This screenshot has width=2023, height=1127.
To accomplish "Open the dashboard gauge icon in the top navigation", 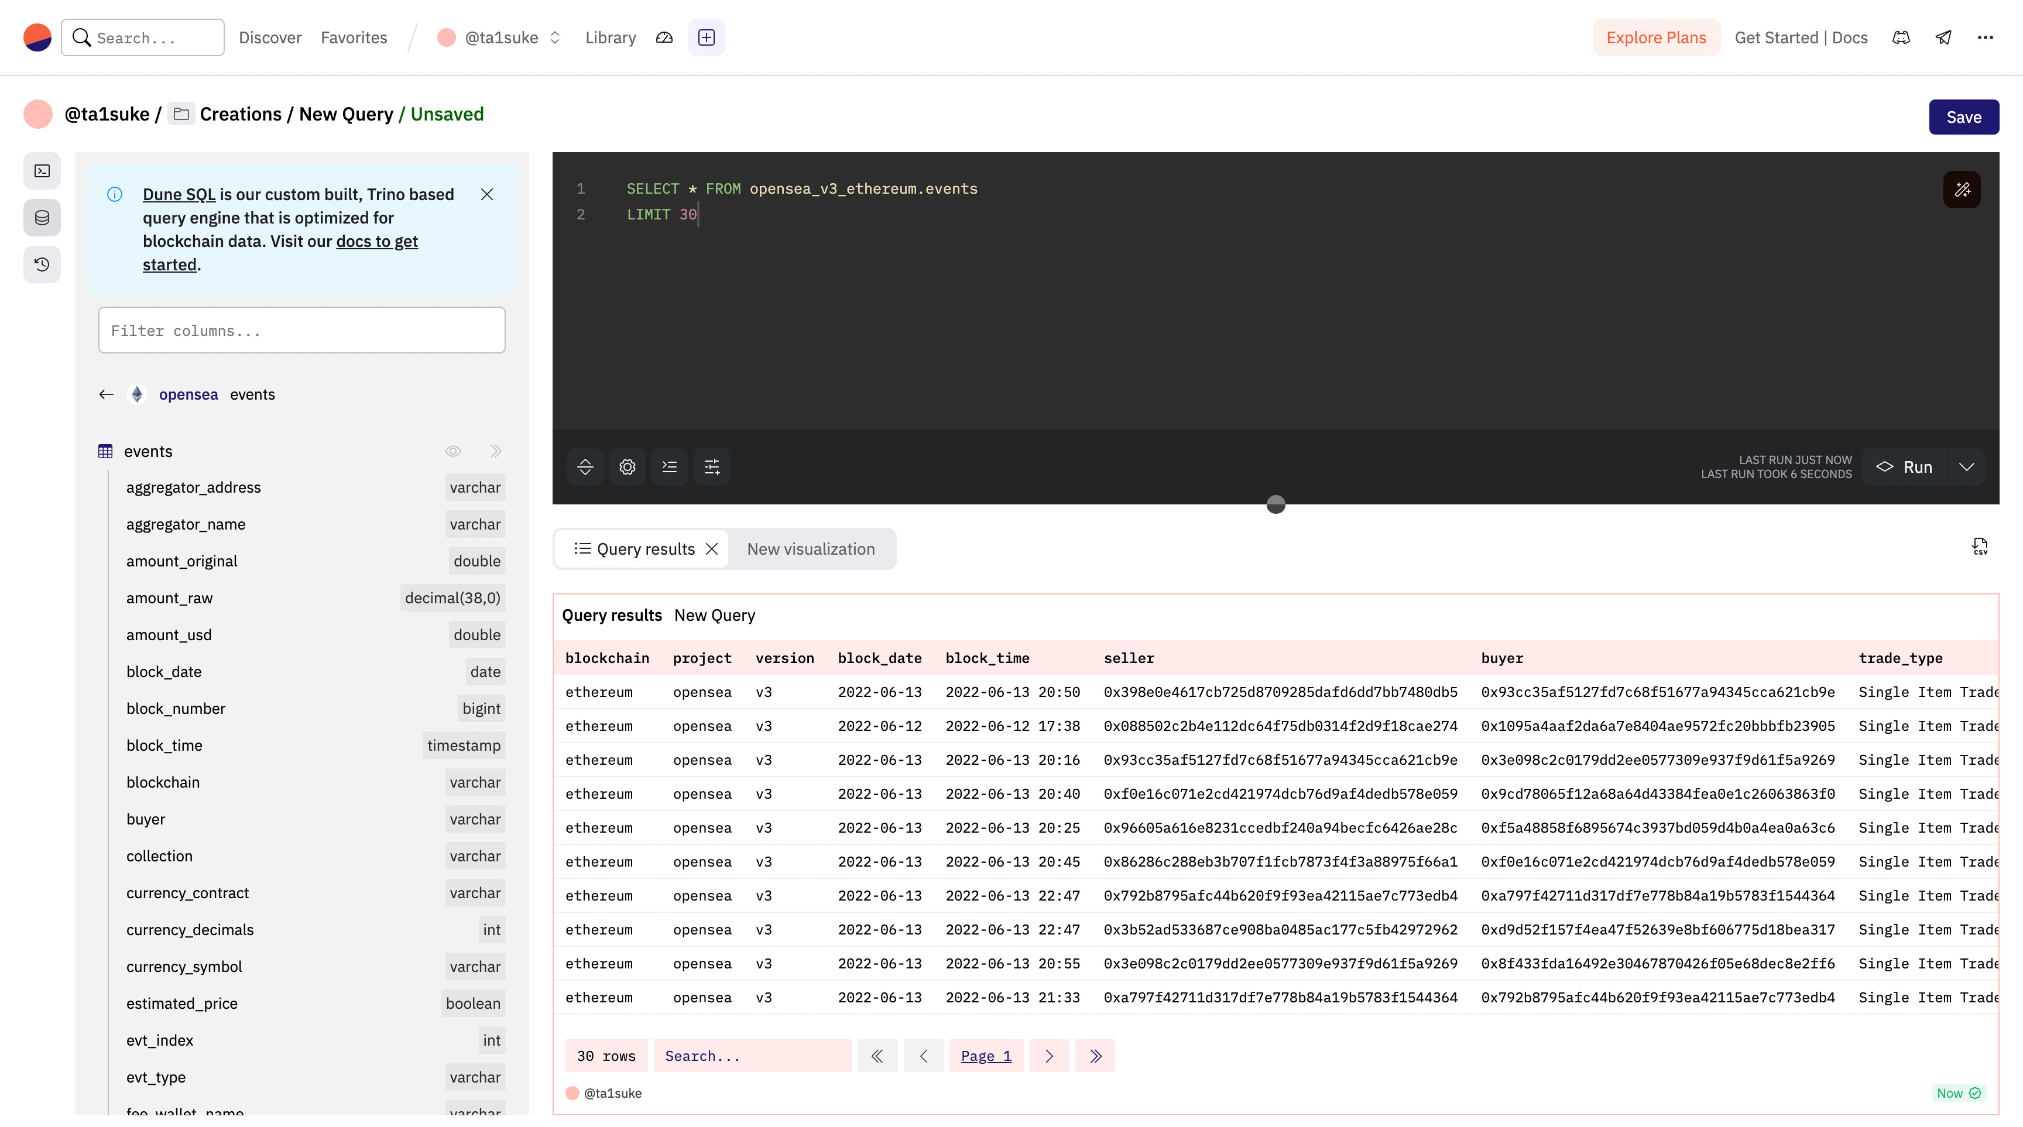I will click(x=664, y=37).
